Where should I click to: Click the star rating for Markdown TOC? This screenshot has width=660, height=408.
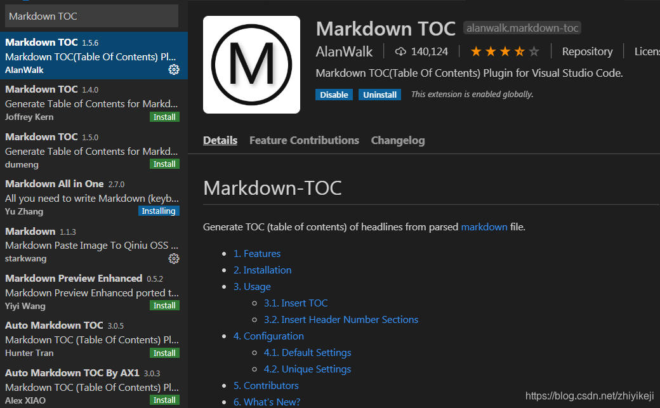tap(505, 51)
